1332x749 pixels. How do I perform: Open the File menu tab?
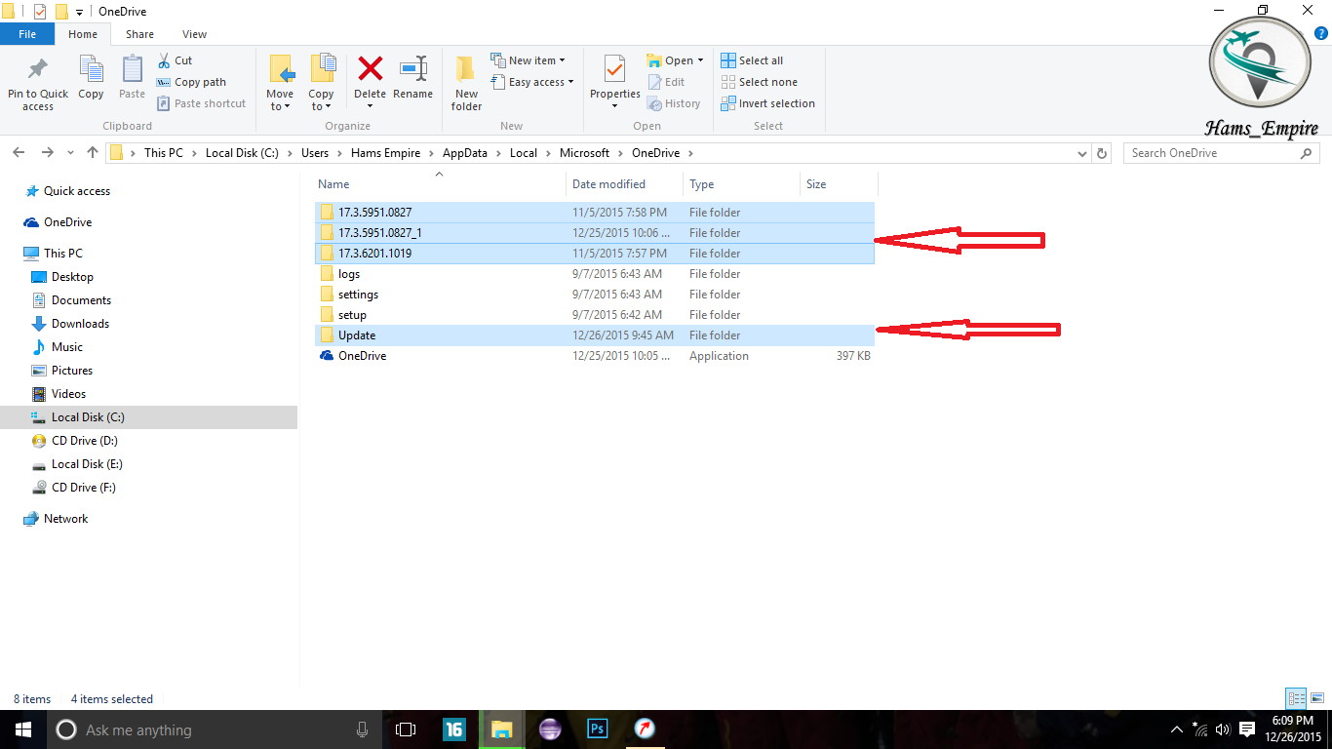tap(27, 34)
